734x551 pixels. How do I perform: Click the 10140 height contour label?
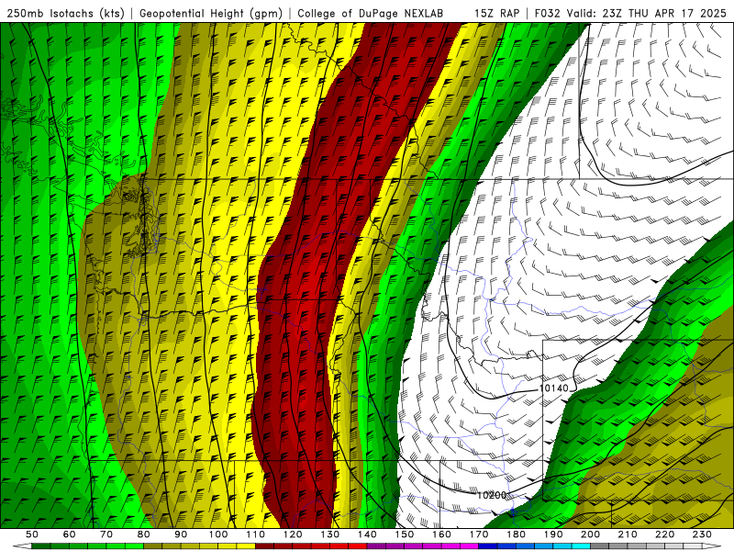coord(553,388)
